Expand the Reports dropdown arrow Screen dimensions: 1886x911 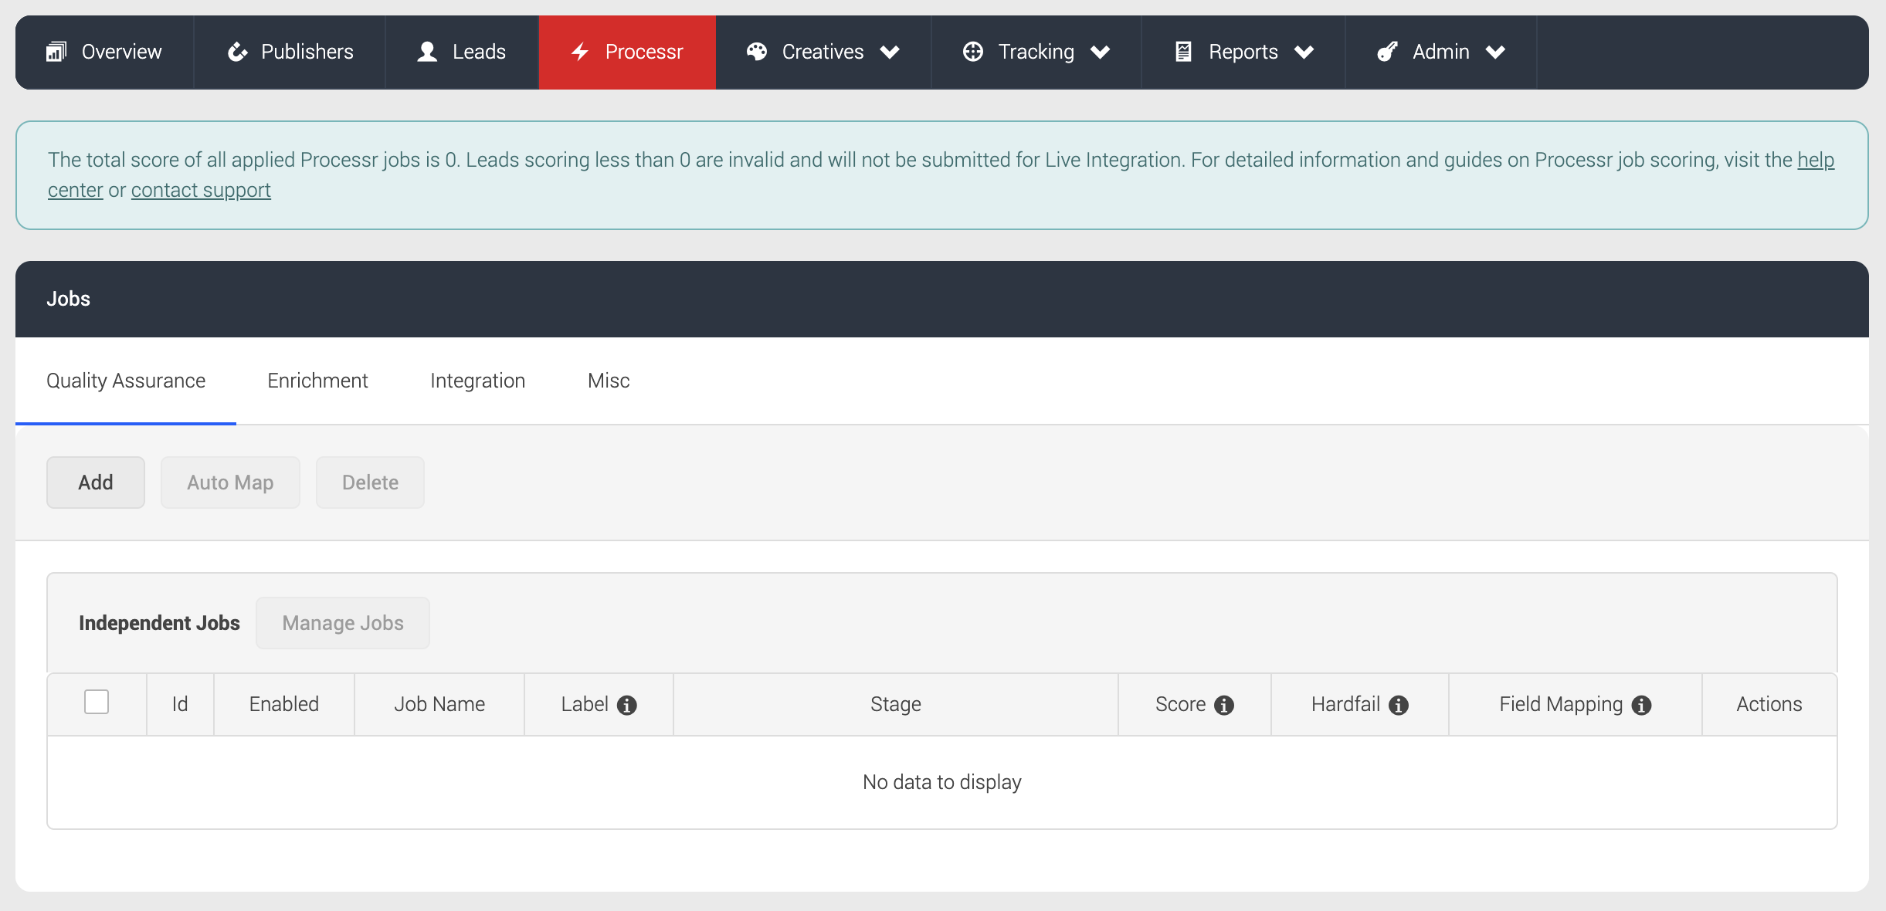point(1304,52)
